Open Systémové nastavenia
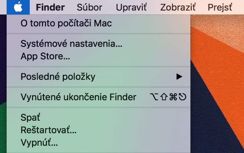 tap(99, 44)
